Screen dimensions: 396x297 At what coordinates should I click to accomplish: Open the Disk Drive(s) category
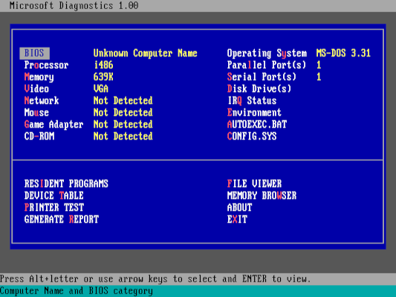coord(259,89)
